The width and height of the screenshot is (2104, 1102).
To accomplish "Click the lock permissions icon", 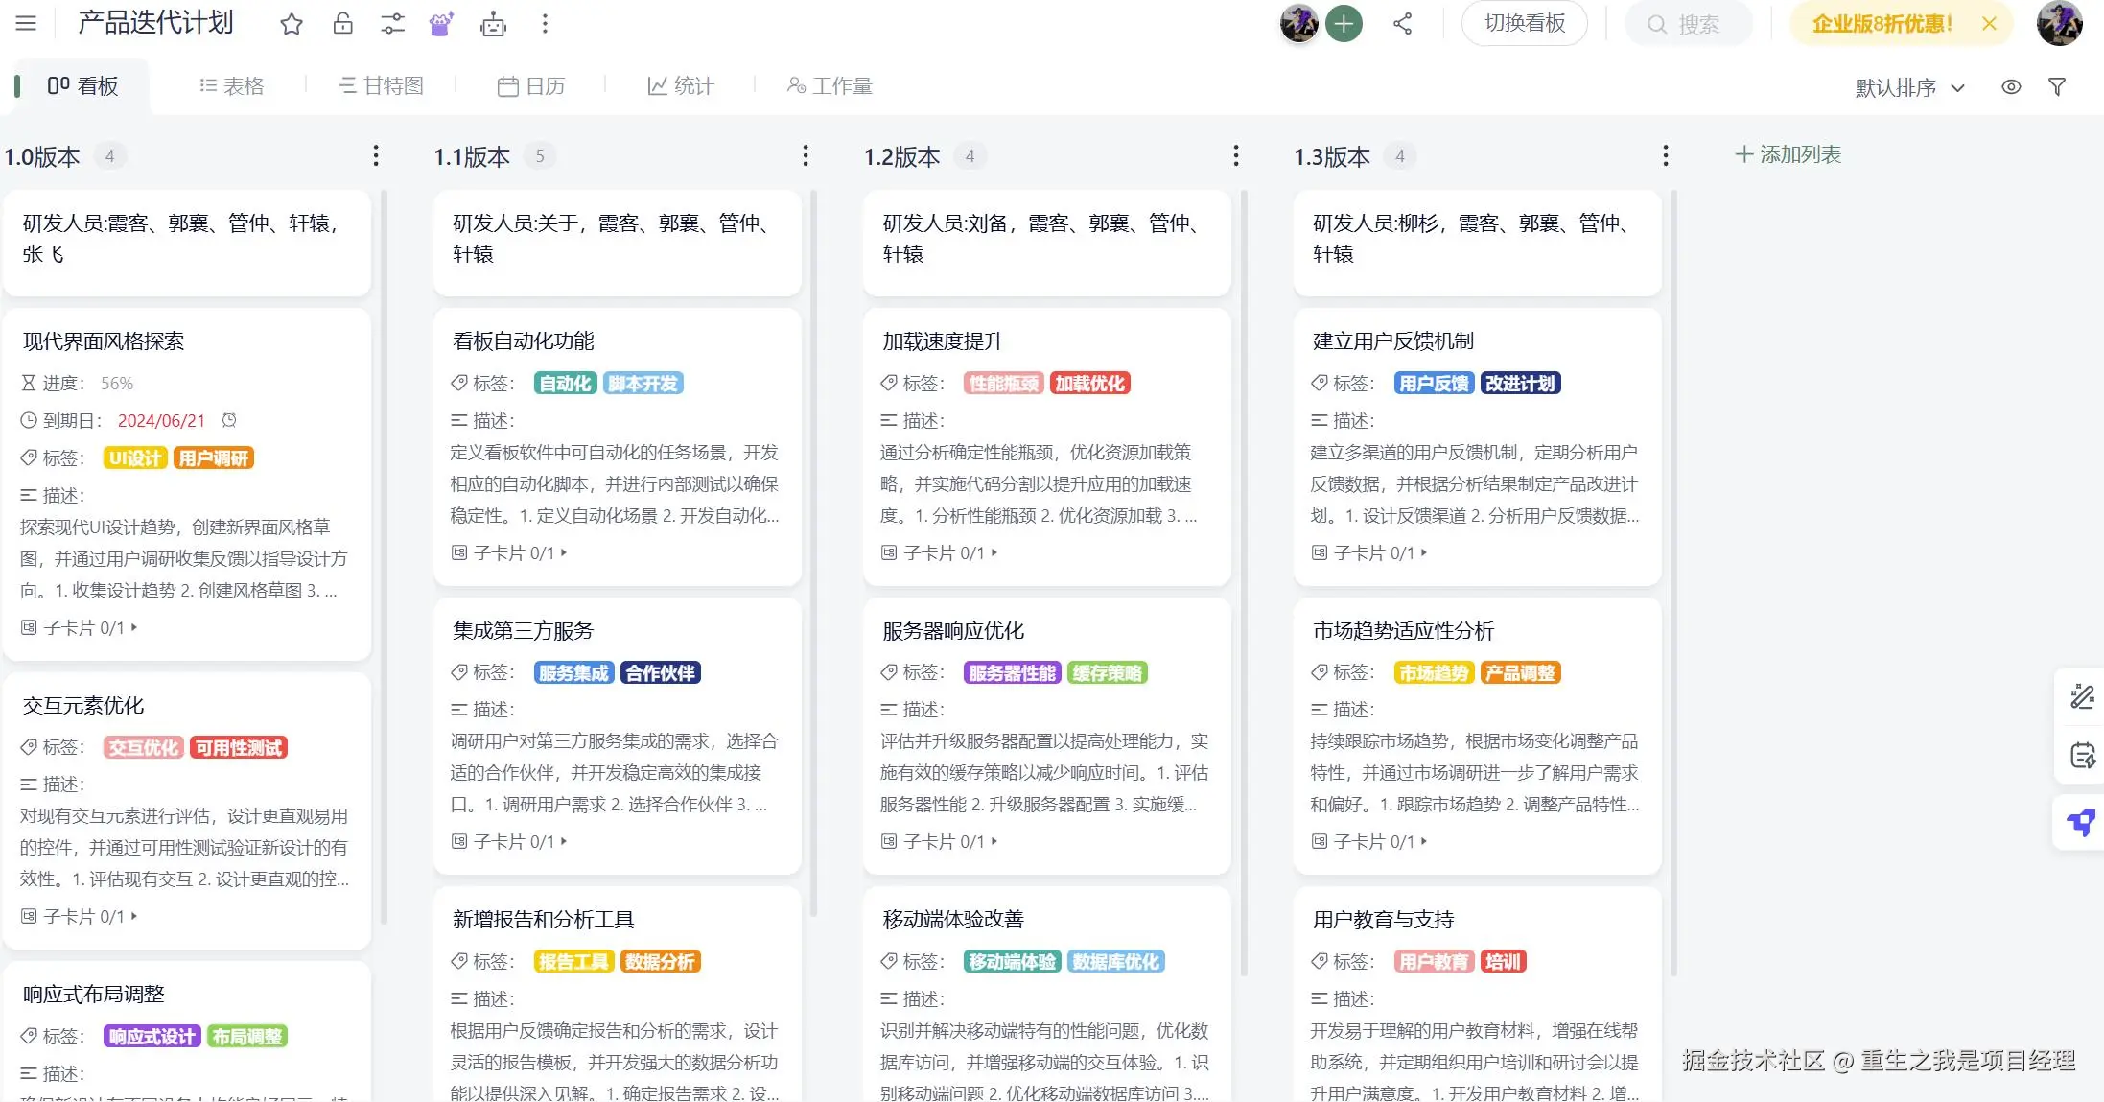I will click(342, 24).
